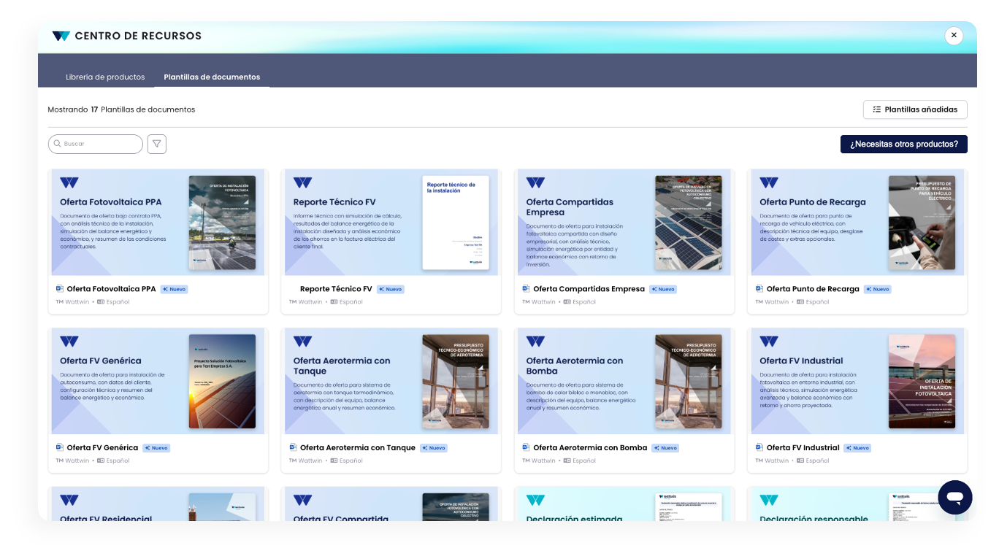Close the Centro de Recursos dialog
The image size is (999, 559).
pos(954,35)
